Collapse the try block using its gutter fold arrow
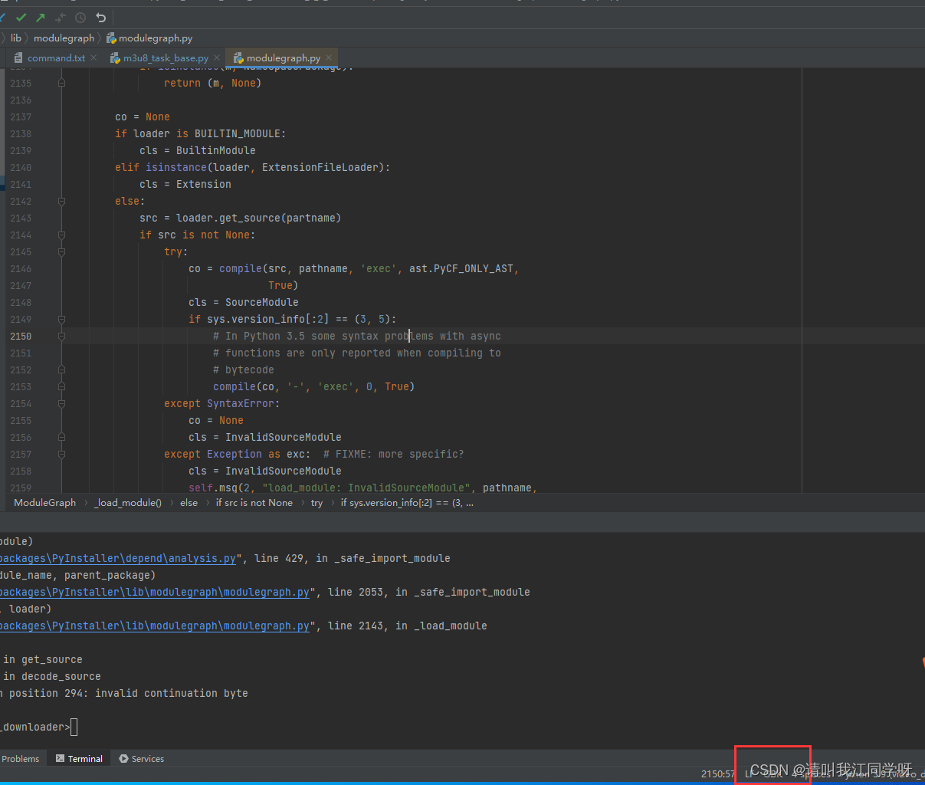This screenshot has width=925, height=785. 61,251
